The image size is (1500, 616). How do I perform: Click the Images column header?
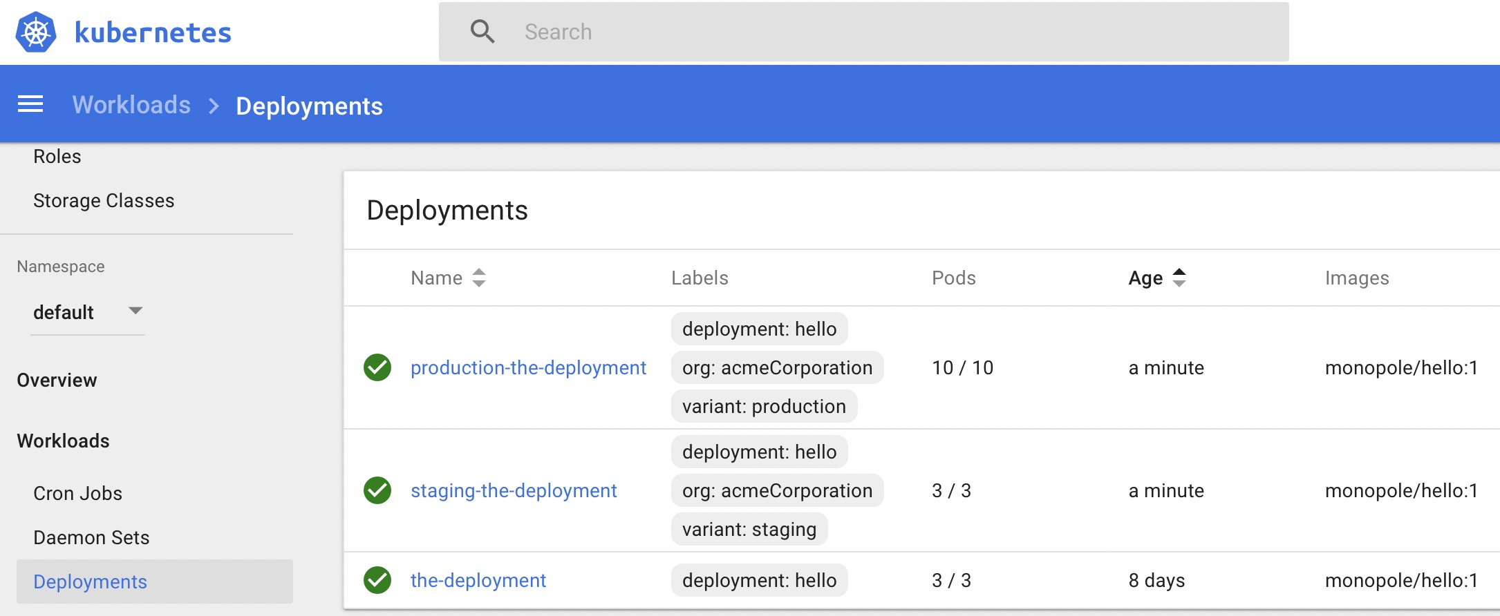1357,278
